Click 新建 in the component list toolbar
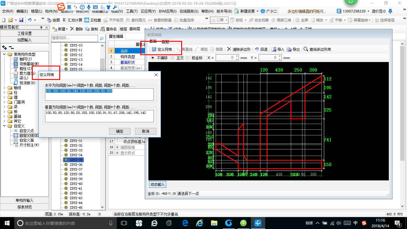Image resolution: width=407 pixels, height=229 pixels. [60, 29]
